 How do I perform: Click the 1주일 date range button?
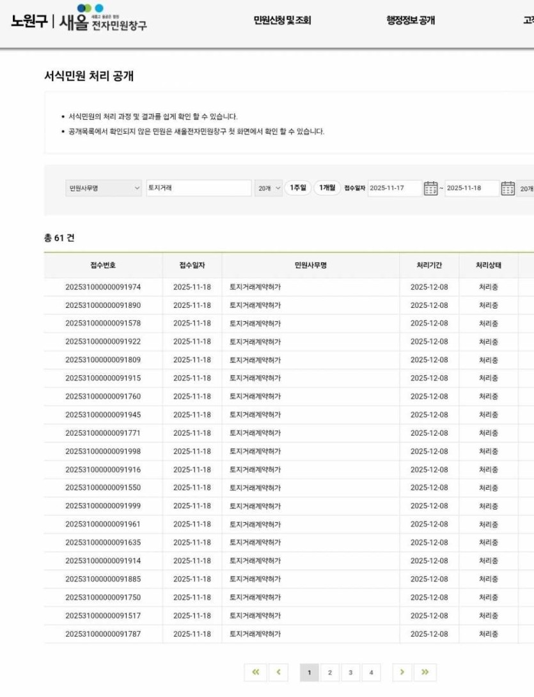(x=297, y=188)
